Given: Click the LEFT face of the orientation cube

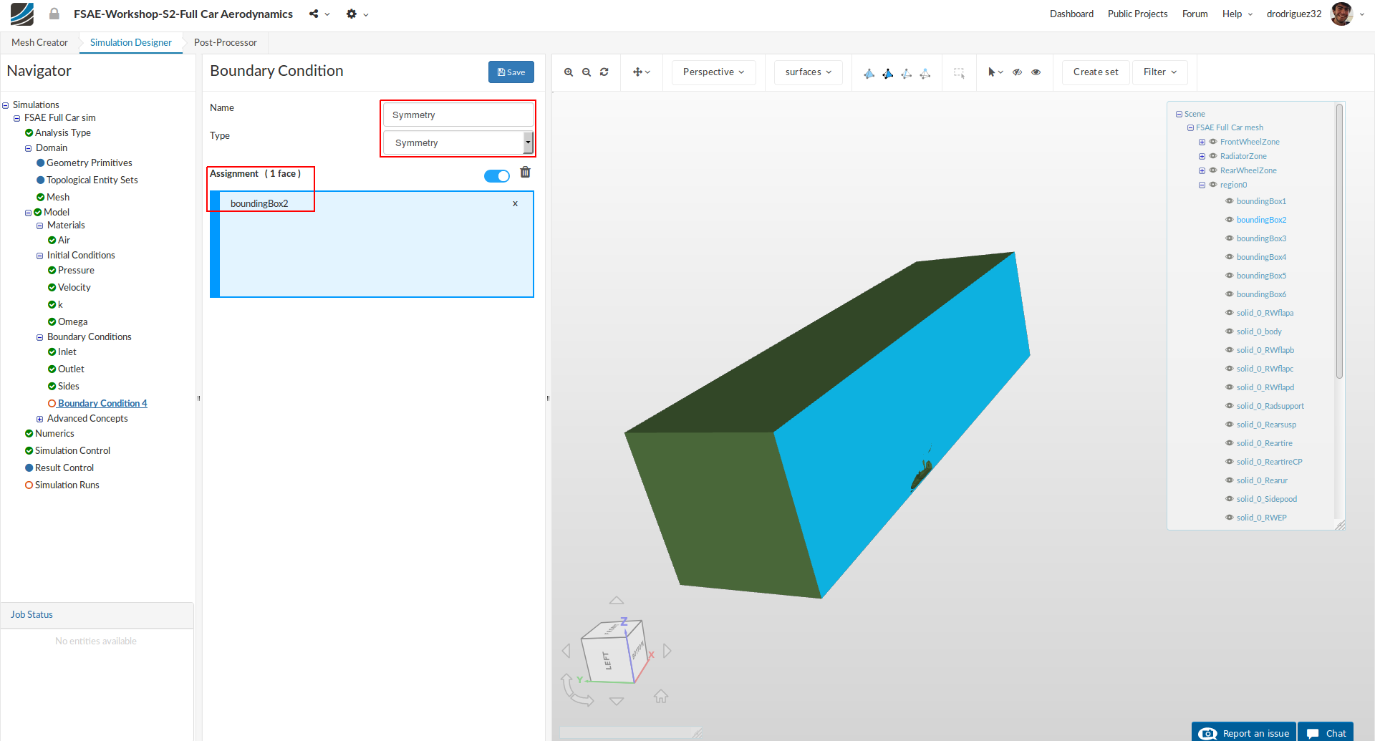Looking at the screenshot, I should click(x=607, y=661).
